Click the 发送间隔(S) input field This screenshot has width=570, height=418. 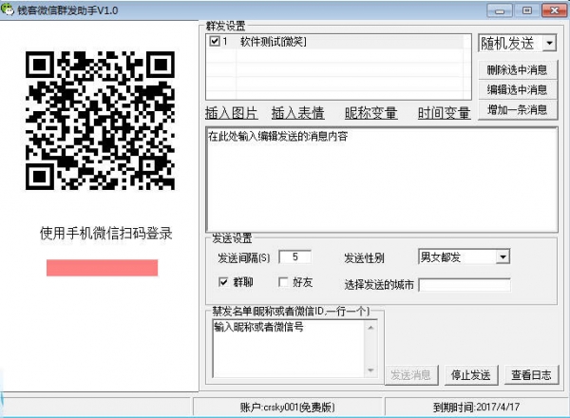click(x=294, y=257)
